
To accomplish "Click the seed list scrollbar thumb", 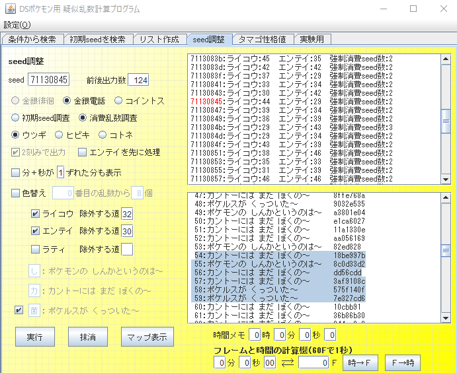I will click(x=446, y=121).
